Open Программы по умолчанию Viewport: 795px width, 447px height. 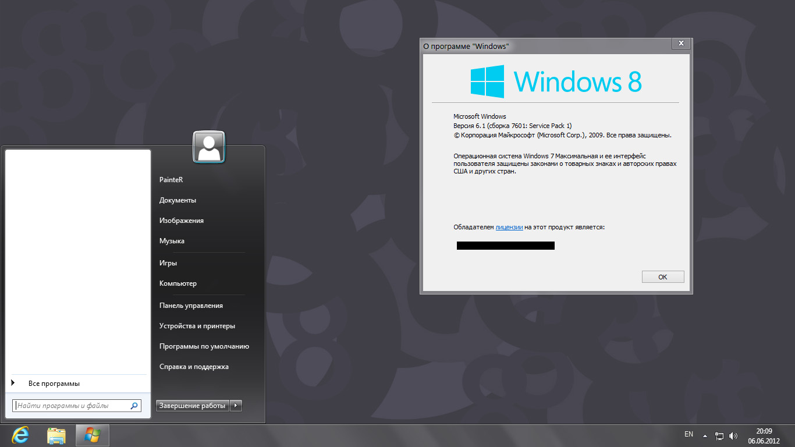[x=204, y=346]
